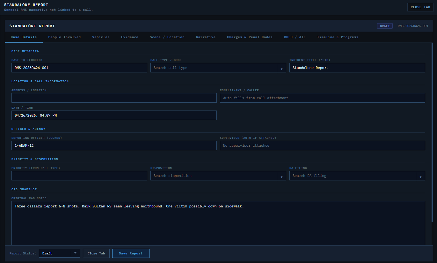Click the Save Report button
Viewport: 437px width, 263px height.
[131, 253]
